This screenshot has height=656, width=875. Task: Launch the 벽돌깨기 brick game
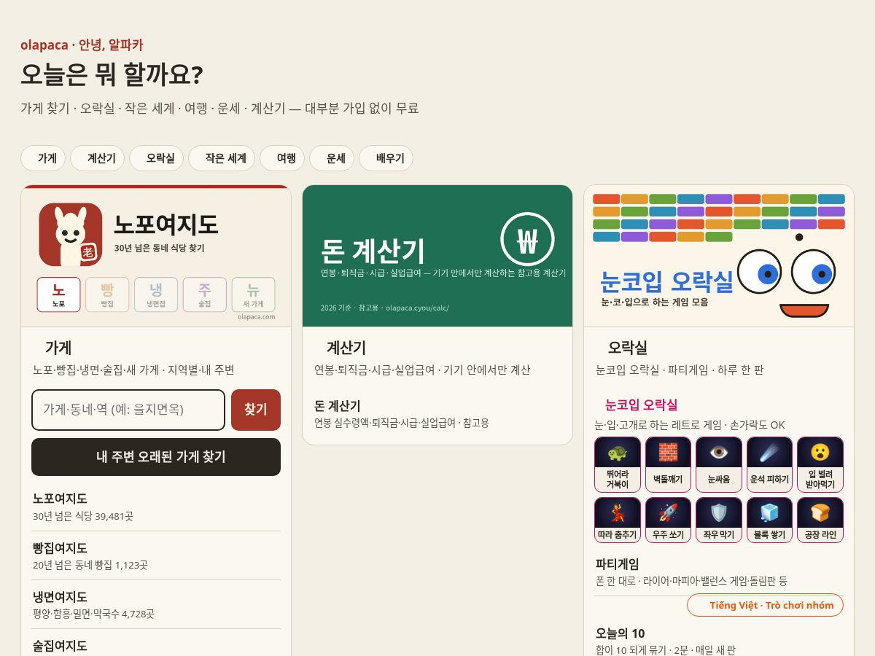pos(668,464)
